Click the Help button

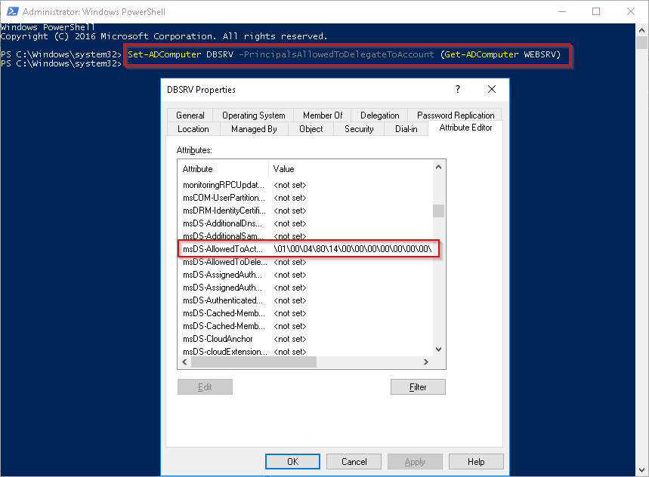(476, 461)
